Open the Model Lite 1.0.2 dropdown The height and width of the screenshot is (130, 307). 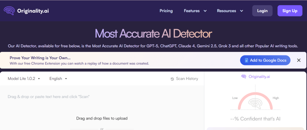[x=24, y=78]
